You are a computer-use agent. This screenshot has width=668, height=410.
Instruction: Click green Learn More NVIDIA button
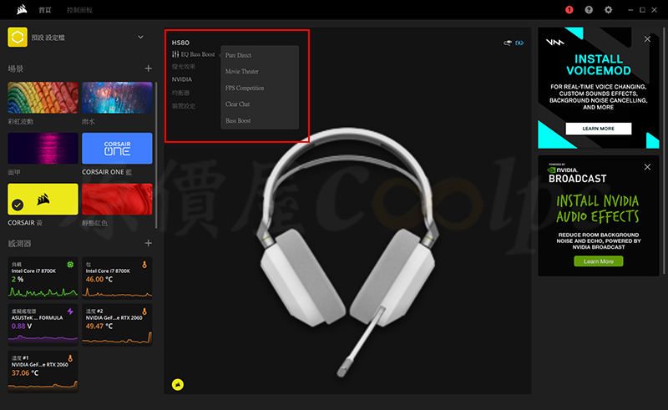[x=598, y=261]
